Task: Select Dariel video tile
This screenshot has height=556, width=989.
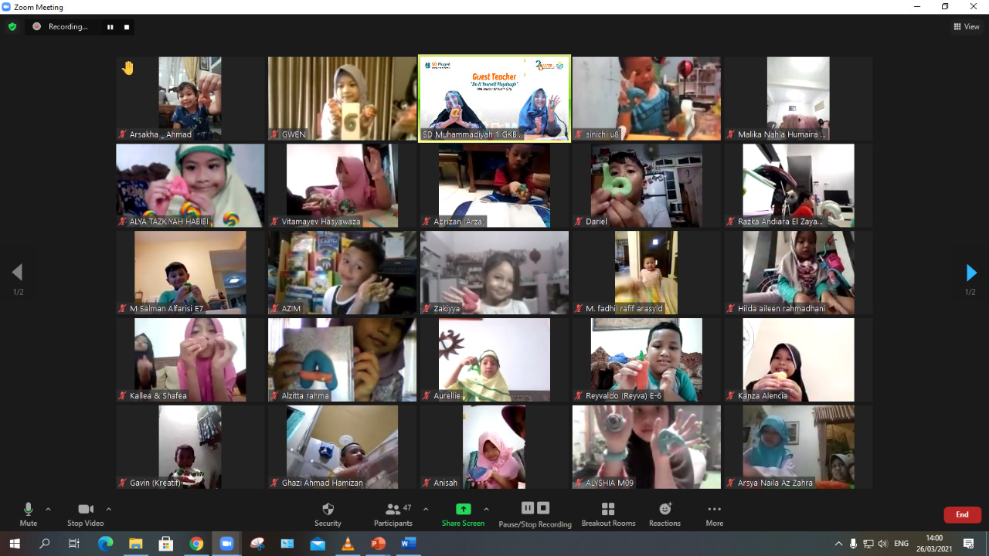Action: pos(647,185)
